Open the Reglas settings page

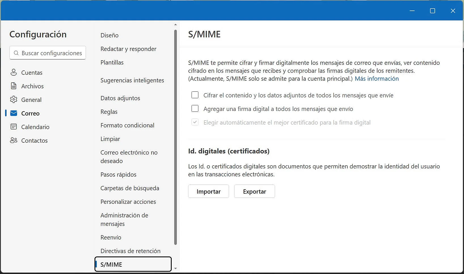coord(109,112)
